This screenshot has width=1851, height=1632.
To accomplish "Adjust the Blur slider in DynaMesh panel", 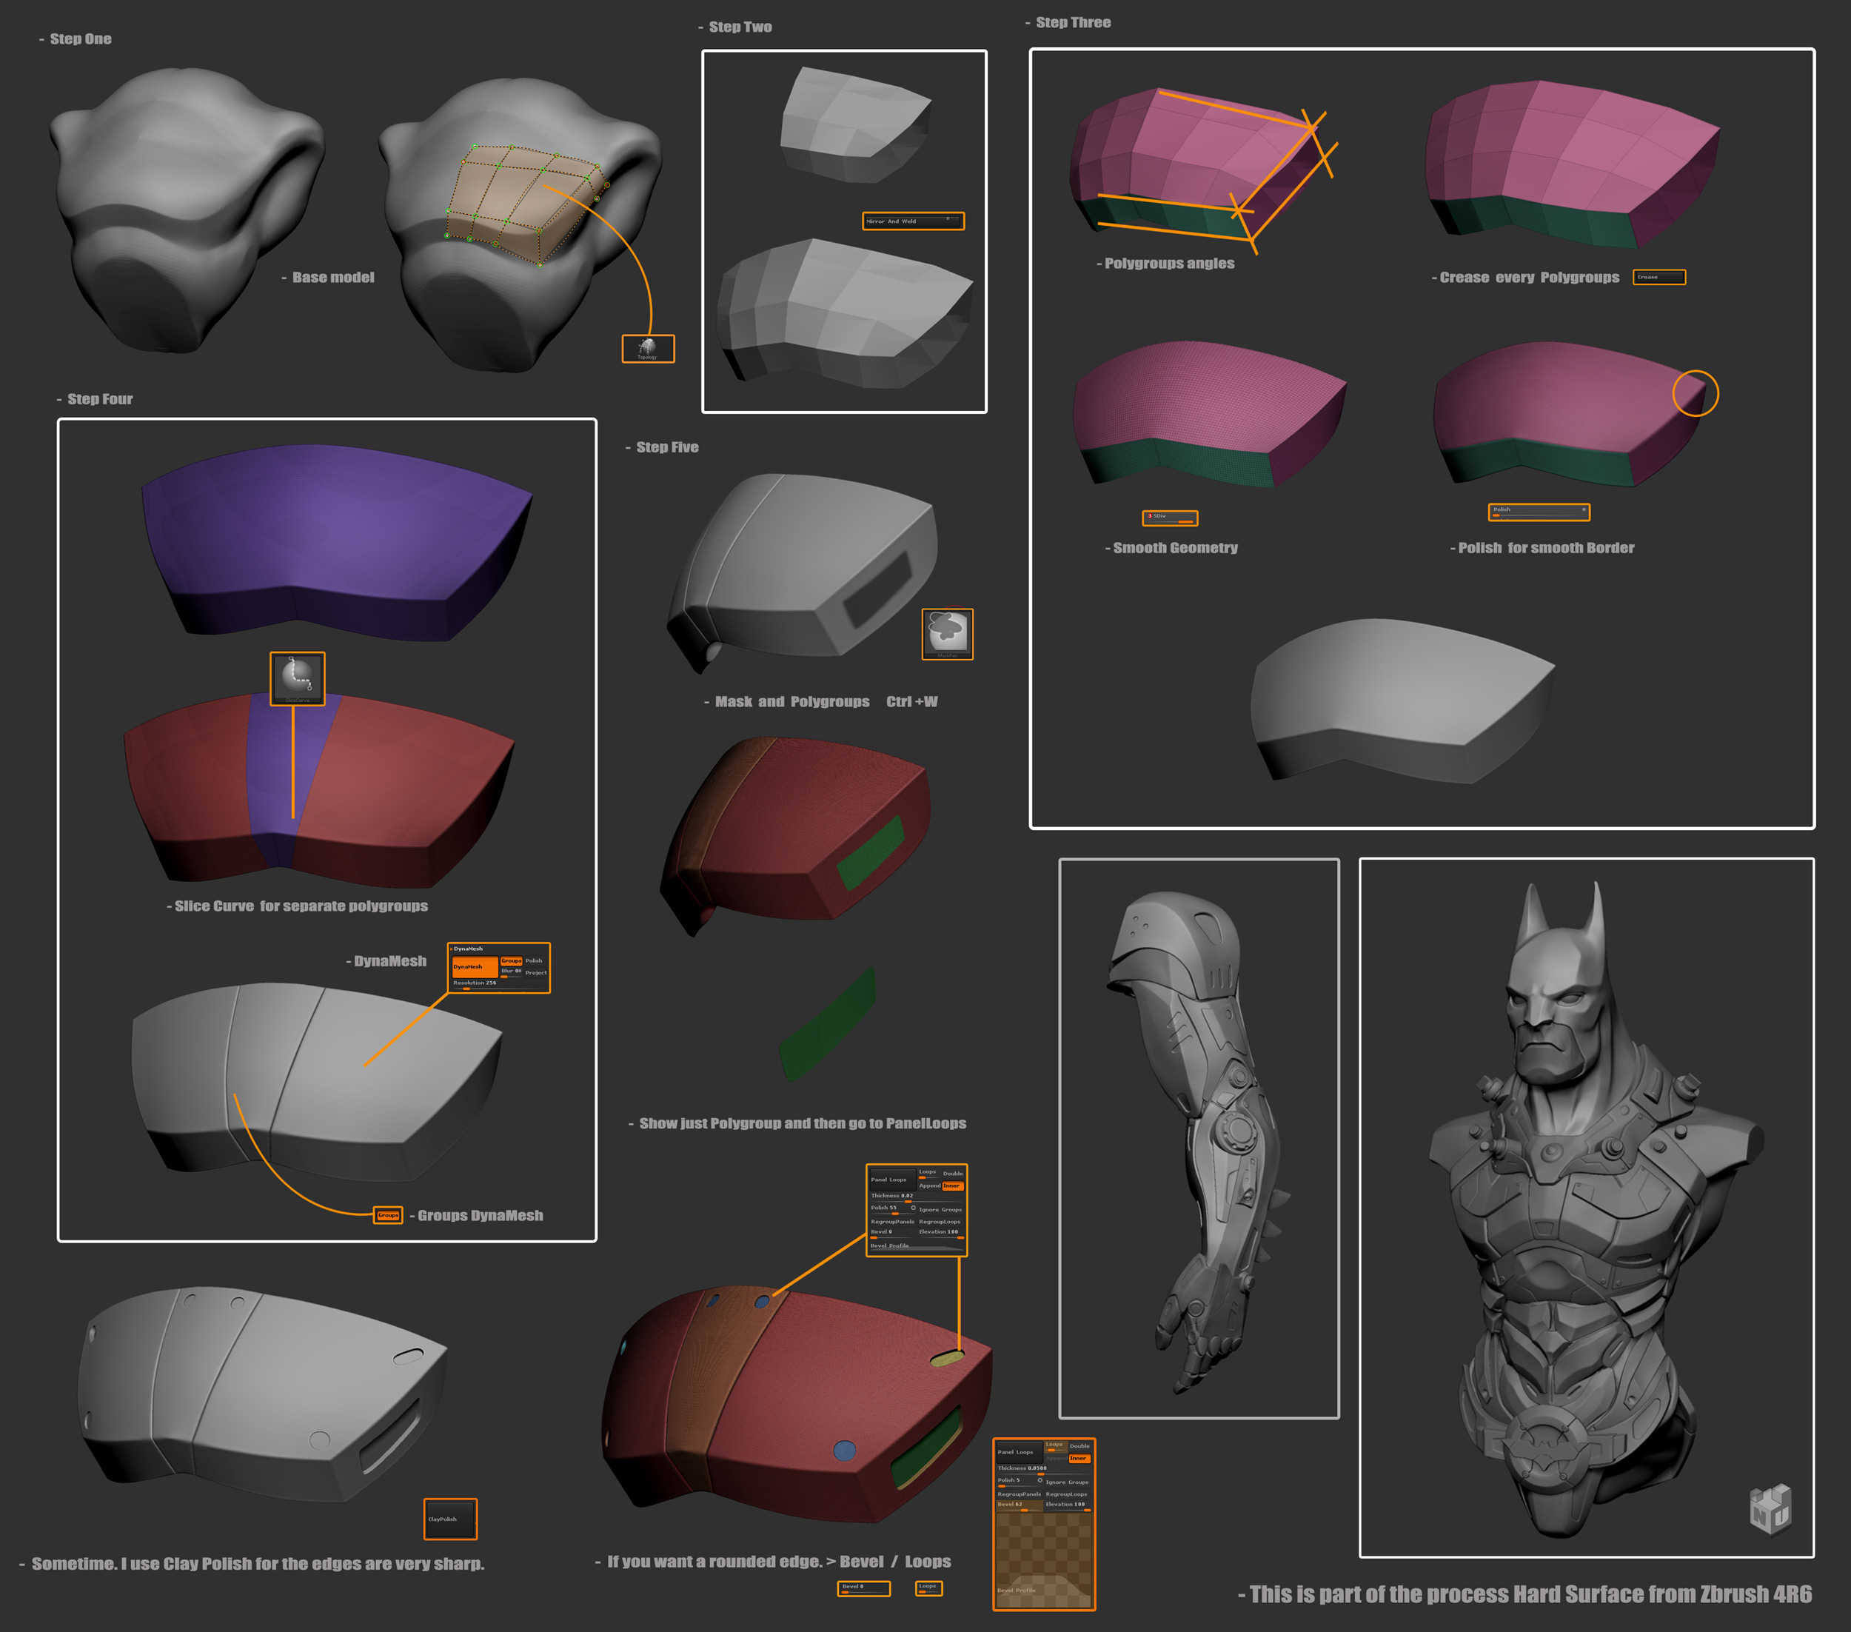I will (512, 974).
